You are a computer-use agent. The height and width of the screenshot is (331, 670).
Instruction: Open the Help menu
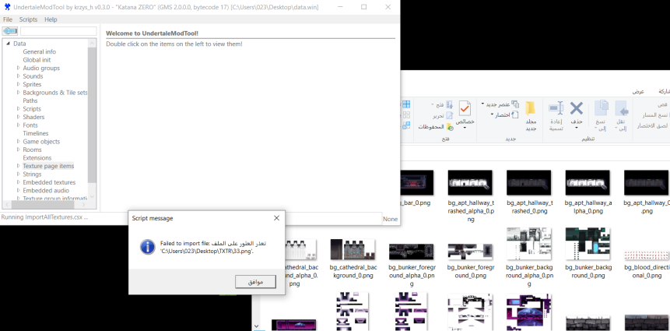pyautogui.click(x=51, y=19)
